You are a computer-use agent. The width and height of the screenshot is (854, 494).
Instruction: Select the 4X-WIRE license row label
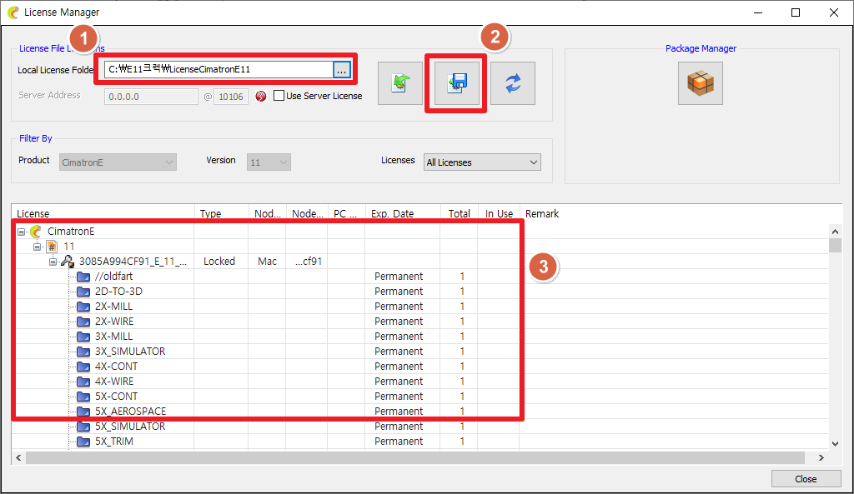(x=114, y=382)
